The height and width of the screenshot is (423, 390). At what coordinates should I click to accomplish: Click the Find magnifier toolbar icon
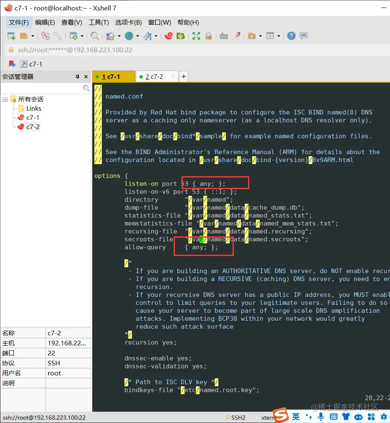point(95,36)
